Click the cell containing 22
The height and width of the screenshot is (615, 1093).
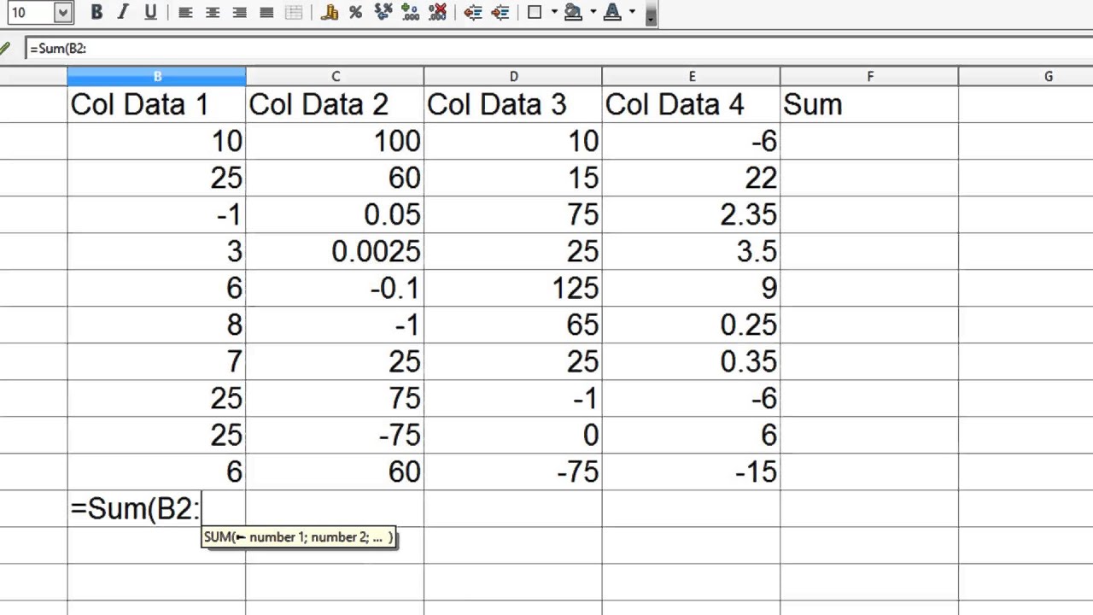click(x=692, y=178)
